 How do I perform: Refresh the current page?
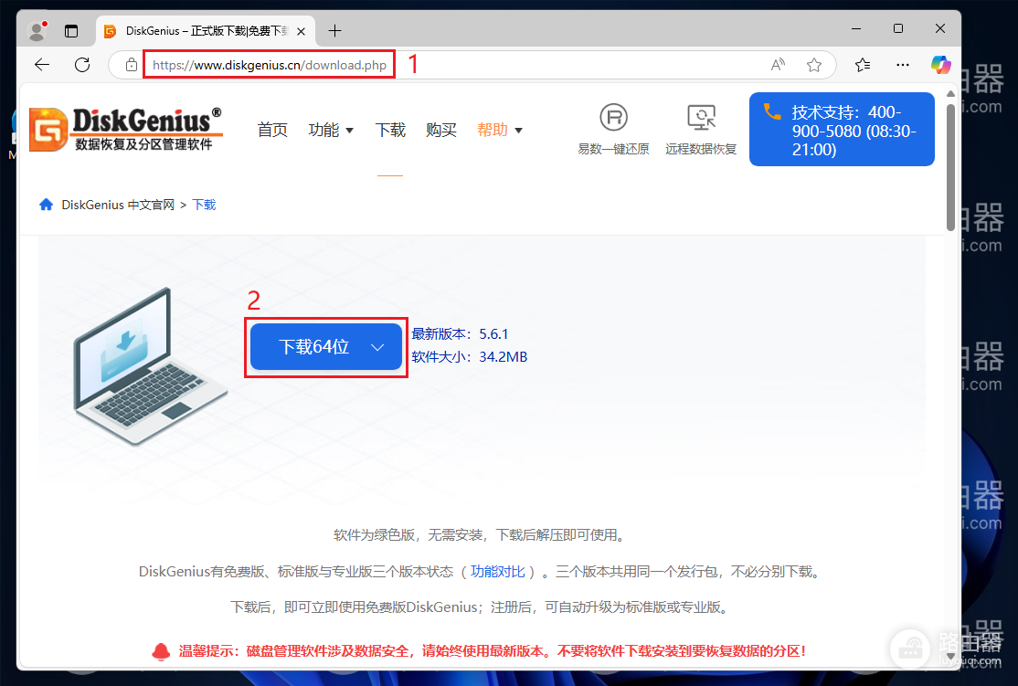[x=82, y=64]
